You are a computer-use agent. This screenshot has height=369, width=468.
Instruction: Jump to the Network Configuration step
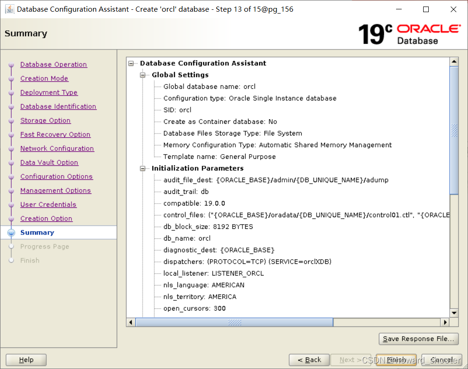click(57, 149)
